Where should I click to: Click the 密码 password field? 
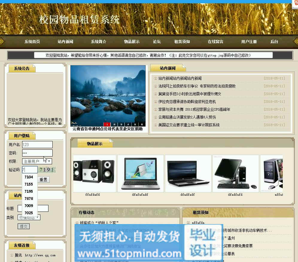coord(37,153)
